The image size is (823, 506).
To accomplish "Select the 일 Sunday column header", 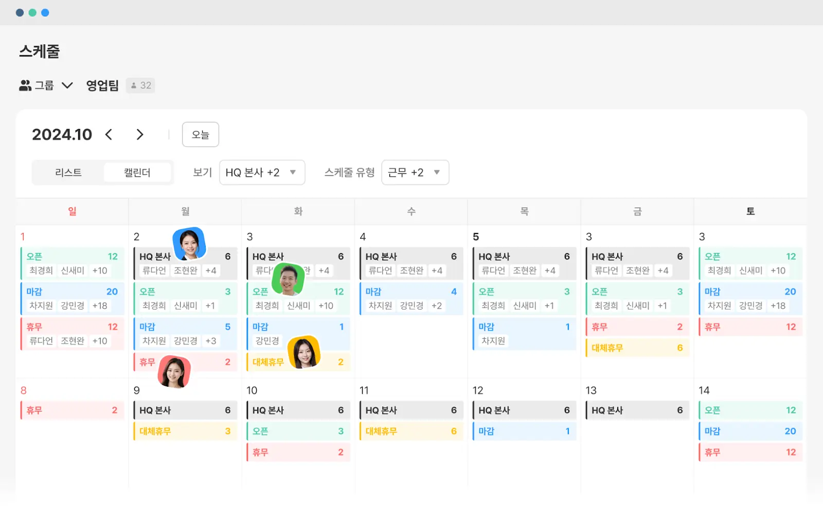I will (72, 211).
